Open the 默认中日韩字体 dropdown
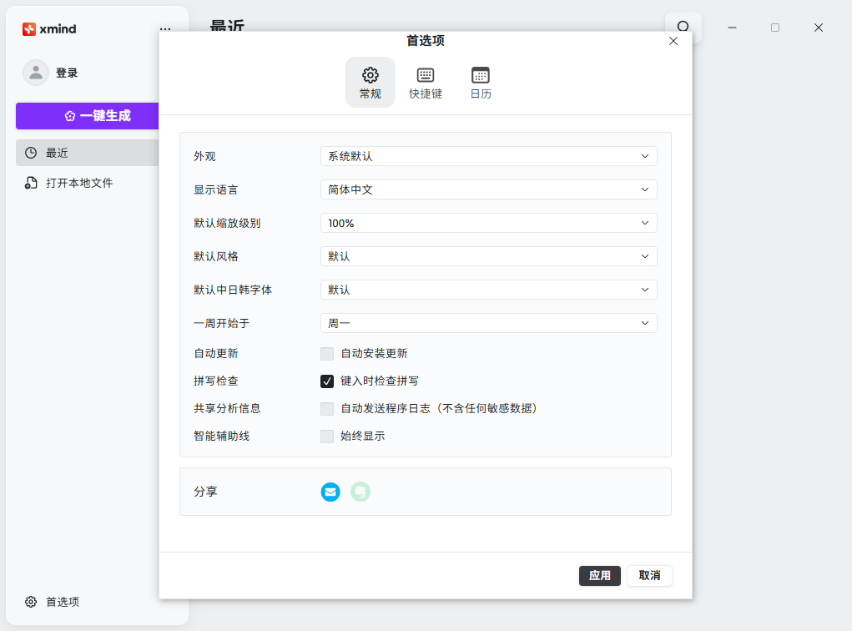Viewport: 852px width, 631px height. (488, 290)
